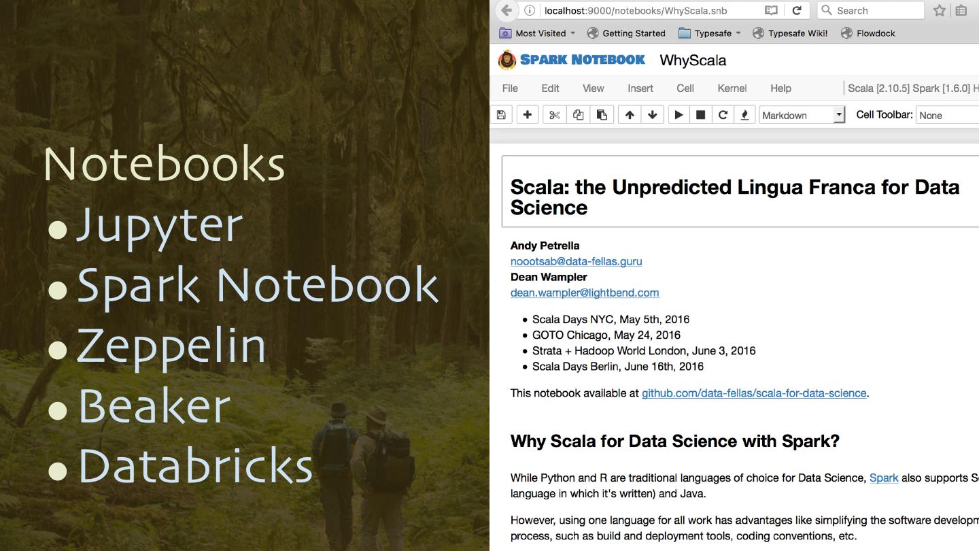Screen dimensions: 979x551
Task: Open the Help menu
Action: click(780, 88)
